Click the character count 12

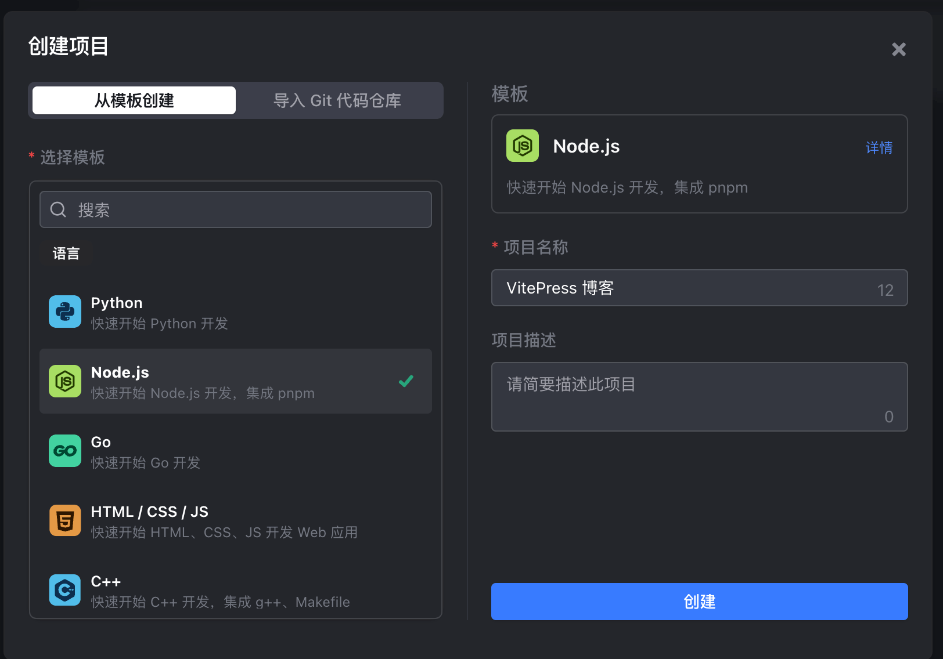pos(885,290)
